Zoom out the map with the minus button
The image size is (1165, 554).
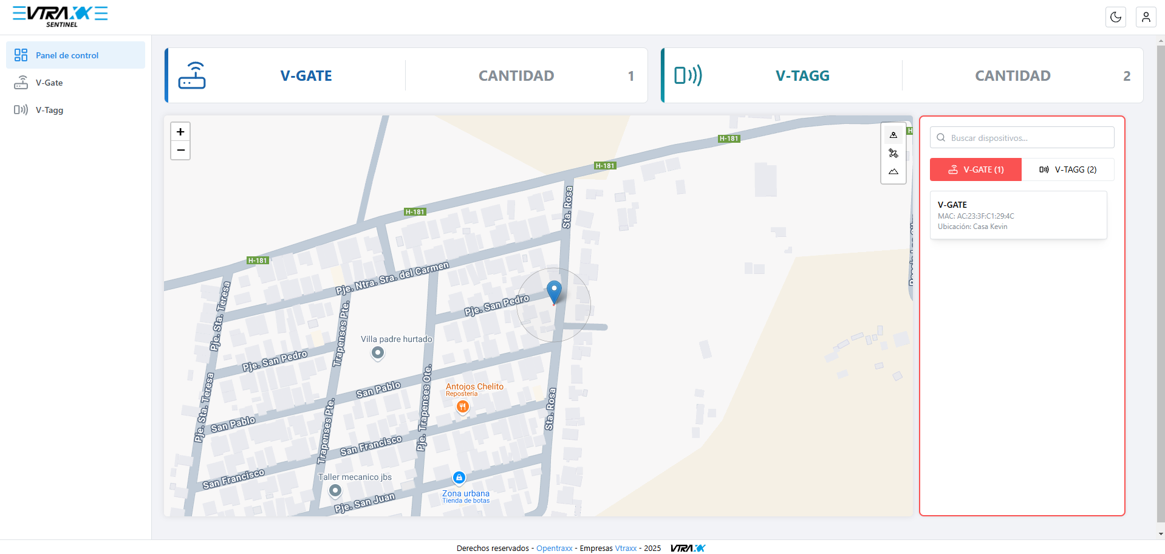(x=180, y=150)
